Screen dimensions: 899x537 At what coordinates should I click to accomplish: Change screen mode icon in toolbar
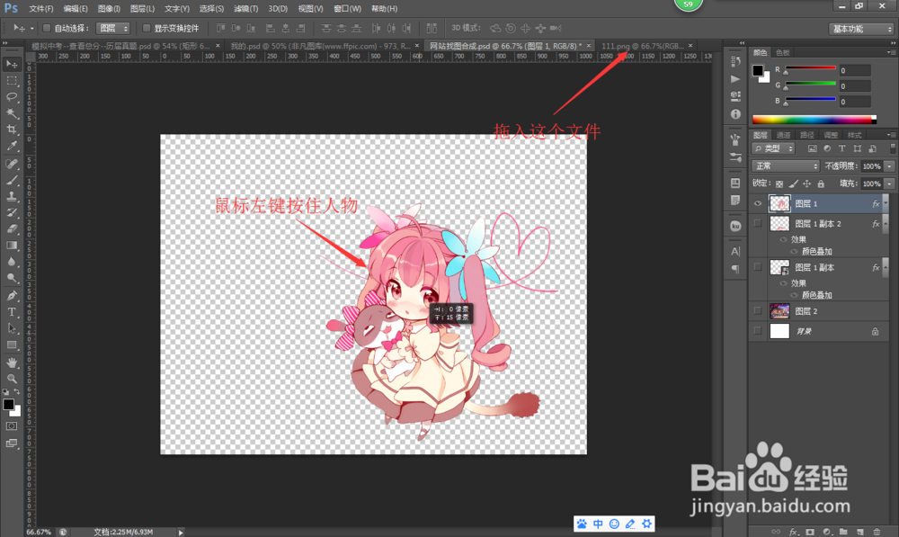(12, 443)
